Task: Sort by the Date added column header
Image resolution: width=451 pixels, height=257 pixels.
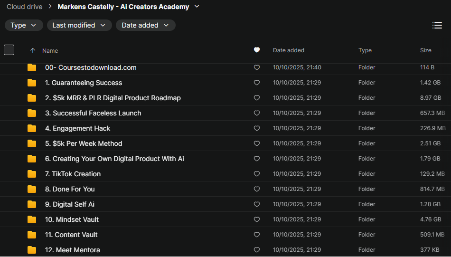Action: pos(288,50)
